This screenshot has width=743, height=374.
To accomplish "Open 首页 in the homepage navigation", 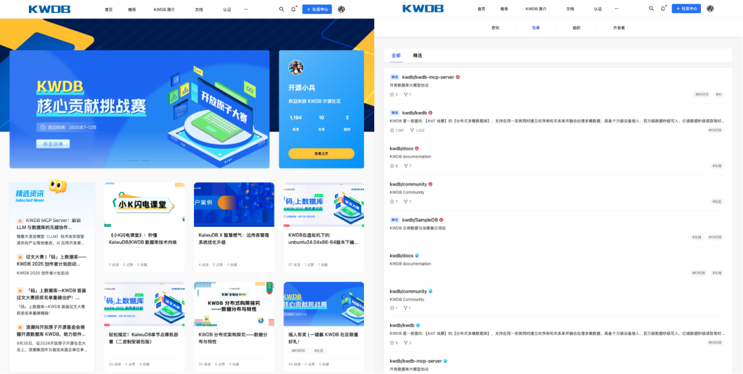I will coord(109,9).
